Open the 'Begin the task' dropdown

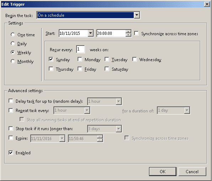pos(137,15)
